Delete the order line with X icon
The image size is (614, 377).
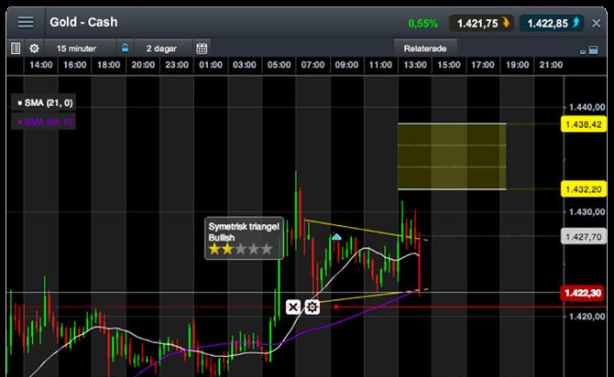[x=293, y=307]
